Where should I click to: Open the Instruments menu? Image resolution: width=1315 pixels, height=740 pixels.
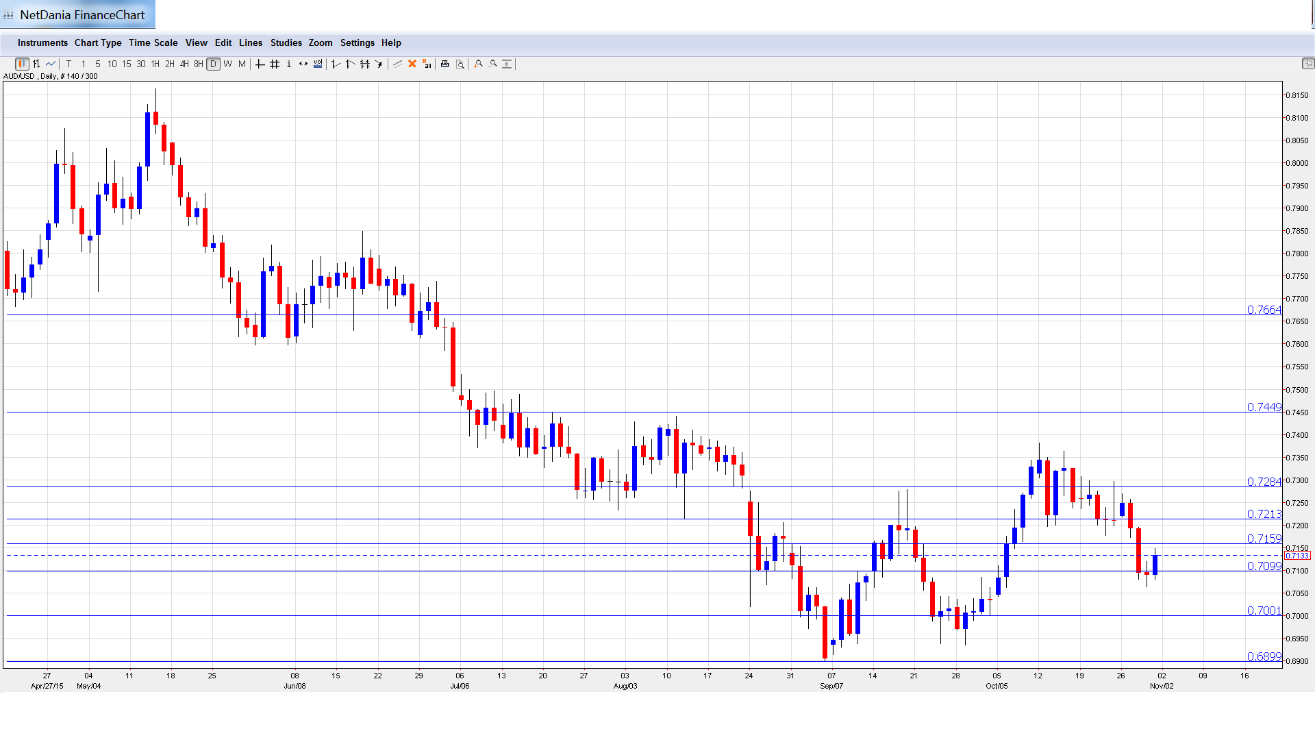[x=42, y=42]
